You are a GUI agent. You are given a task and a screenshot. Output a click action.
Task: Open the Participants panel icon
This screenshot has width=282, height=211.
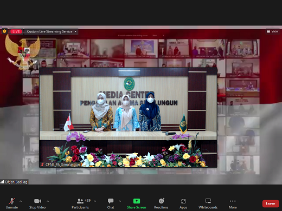point(80,201)
